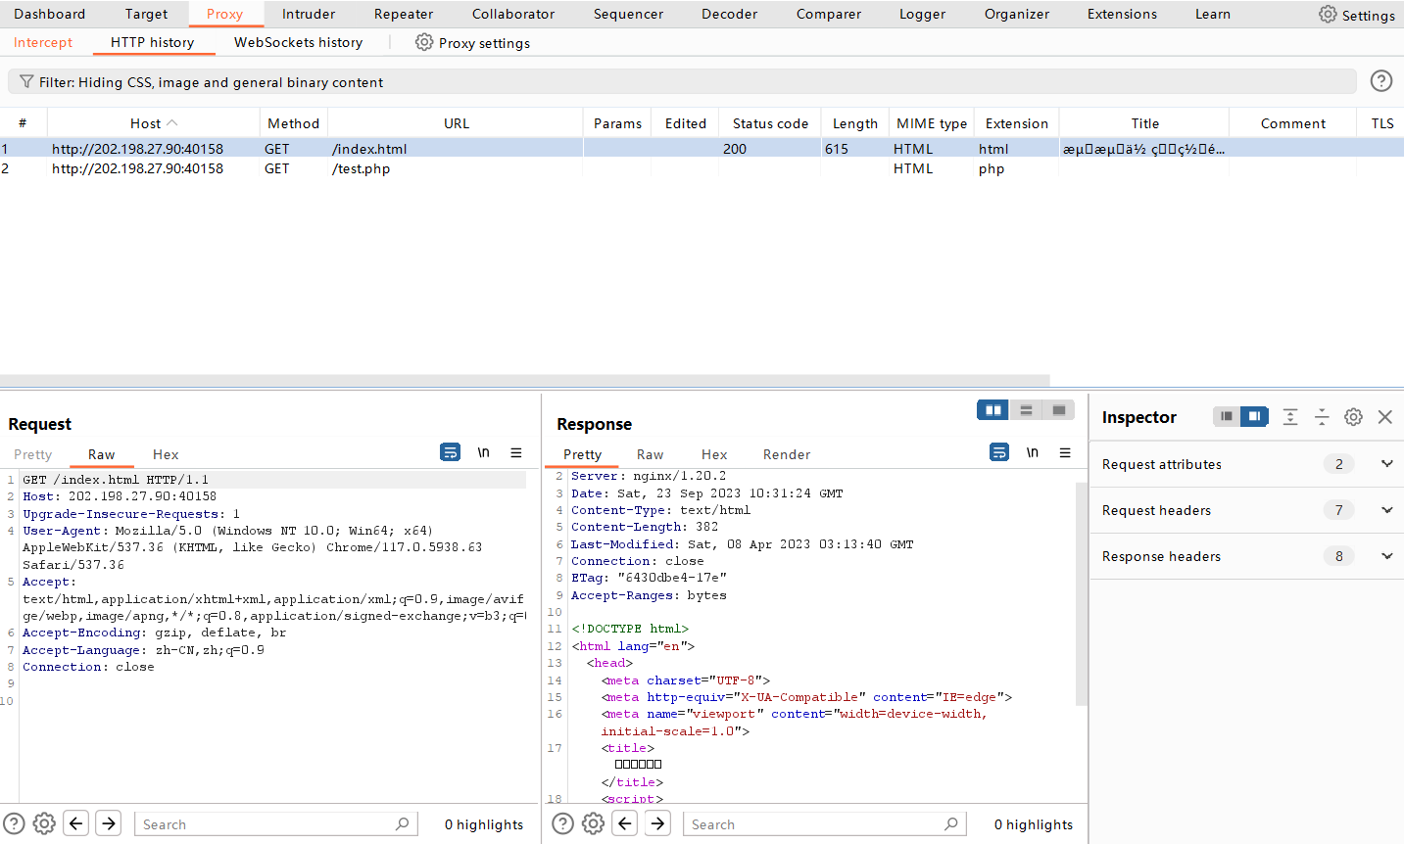Dock the Inspector at the bottom
The height and width of the screenshot is (844, 1404).
point(1227,417)
